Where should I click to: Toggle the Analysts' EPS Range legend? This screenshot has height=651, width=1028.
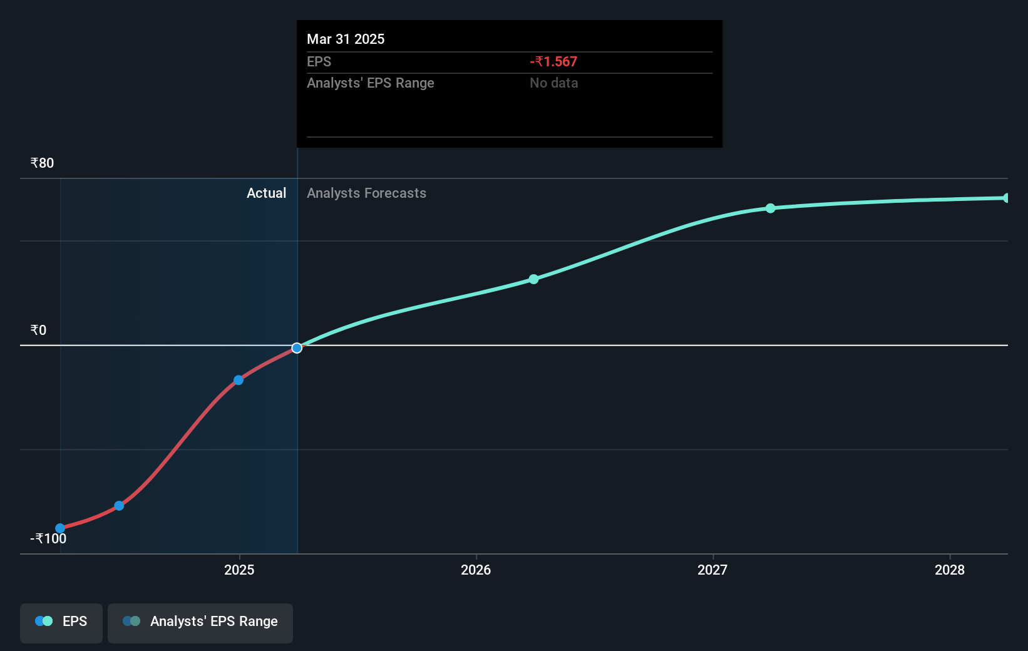[200, 623]
